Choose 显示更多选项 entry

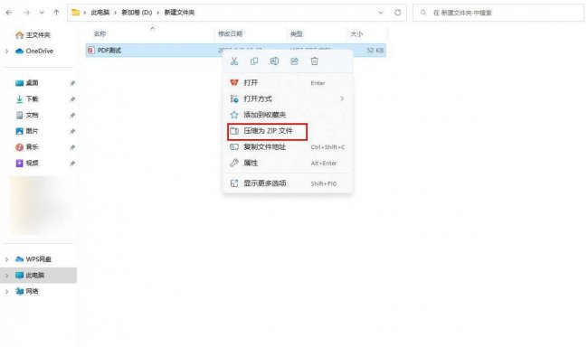coord(288,183)
